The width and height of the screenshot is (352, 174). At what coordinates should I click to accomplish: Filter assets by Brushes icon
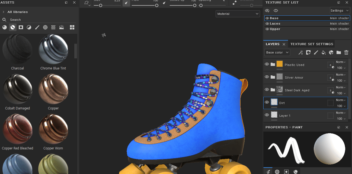pyautogui.click(x=37, y=27)
